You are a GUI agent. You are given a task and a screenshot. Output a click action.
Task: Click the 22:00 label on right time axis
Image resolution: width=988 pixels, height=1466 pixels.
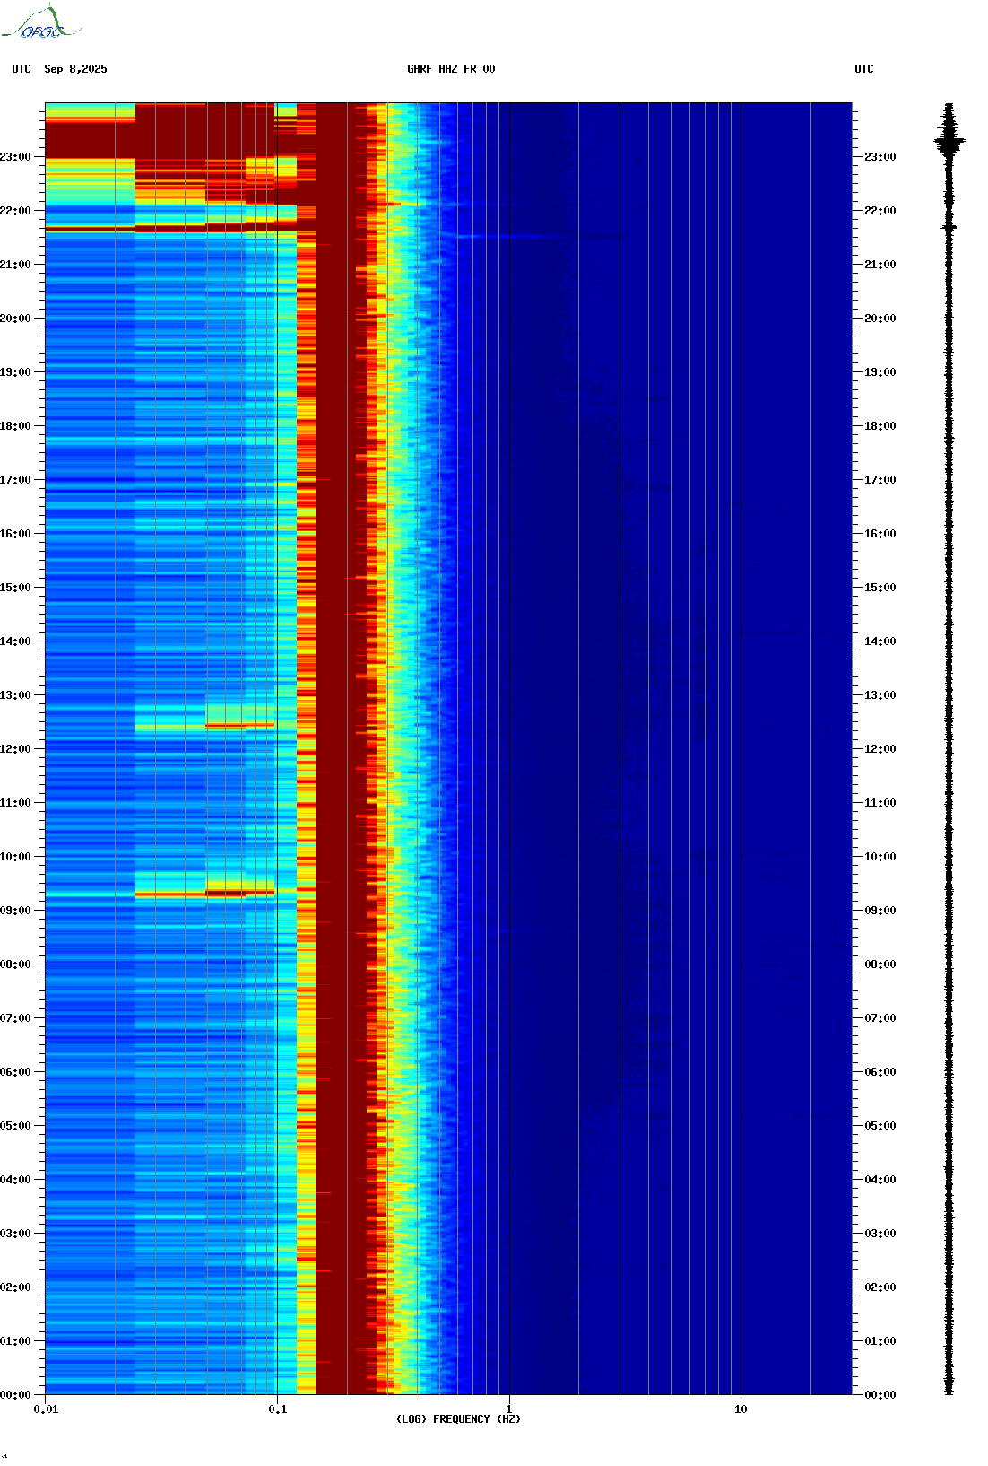click(x=880, y=211)
